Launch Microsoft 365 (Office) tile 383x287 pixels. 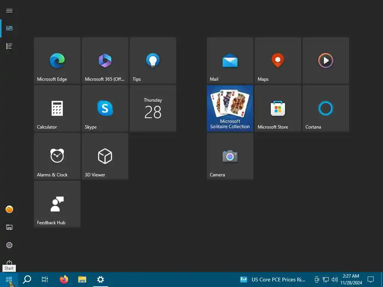pos(105,61)
